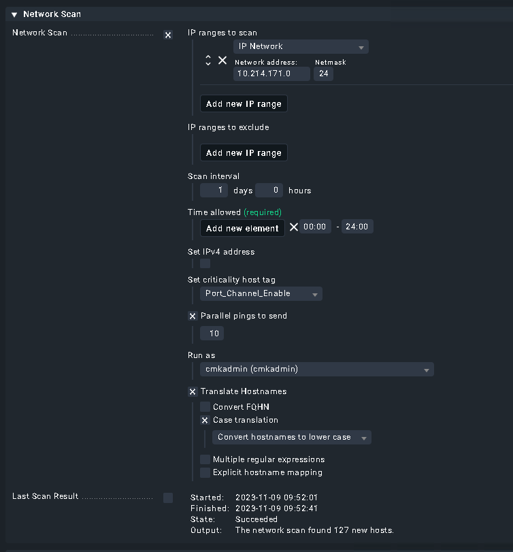This screenshot has width=513, height=552.
Task: Enable Explicit hostname mapping
Action: point(205,472)
